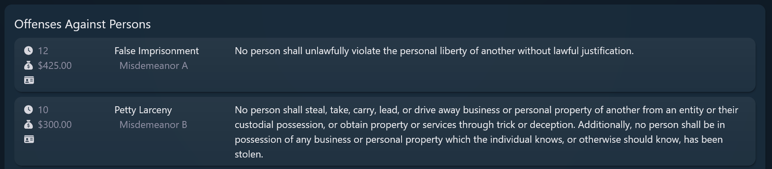Click the 12 jail time value

(43, 51)
